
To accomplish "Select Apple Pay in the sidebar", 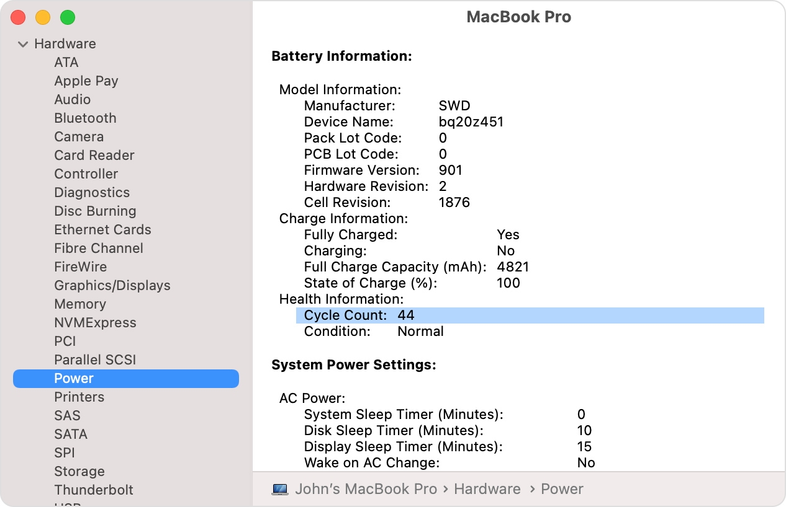I will [86, 81].
